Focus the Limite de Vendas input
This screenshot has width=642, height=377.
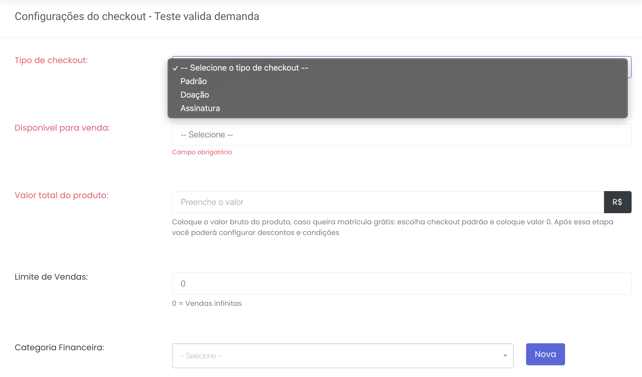pos(401,284)
